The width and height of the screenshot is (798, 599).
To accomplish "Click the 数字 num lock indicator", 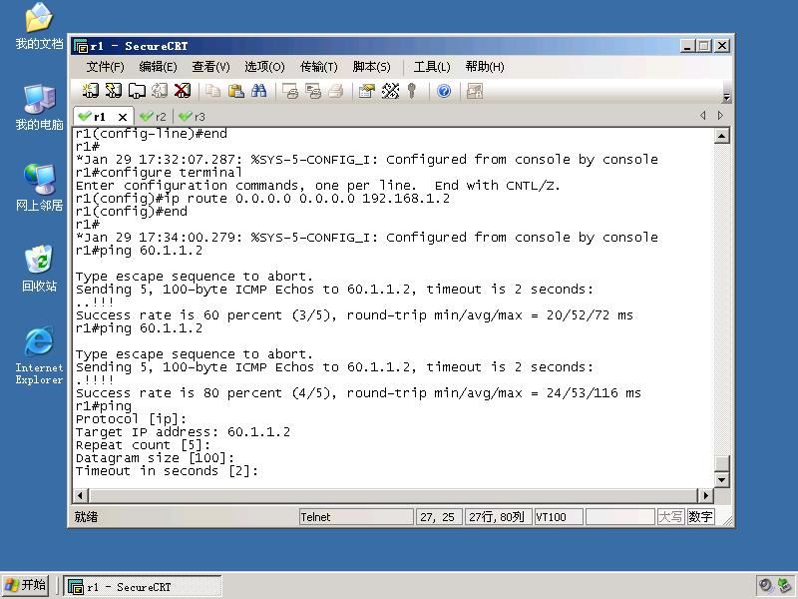I will [x=700, y=517].
